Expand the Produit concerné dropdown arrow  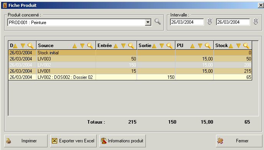[148, 22]
